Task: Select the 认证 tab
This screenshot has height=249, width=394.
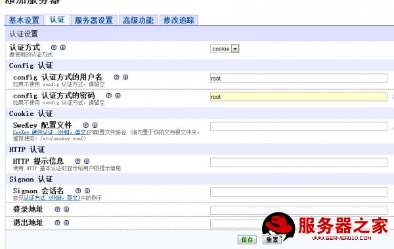Action: pyautogui.click(x=57, y=20)
